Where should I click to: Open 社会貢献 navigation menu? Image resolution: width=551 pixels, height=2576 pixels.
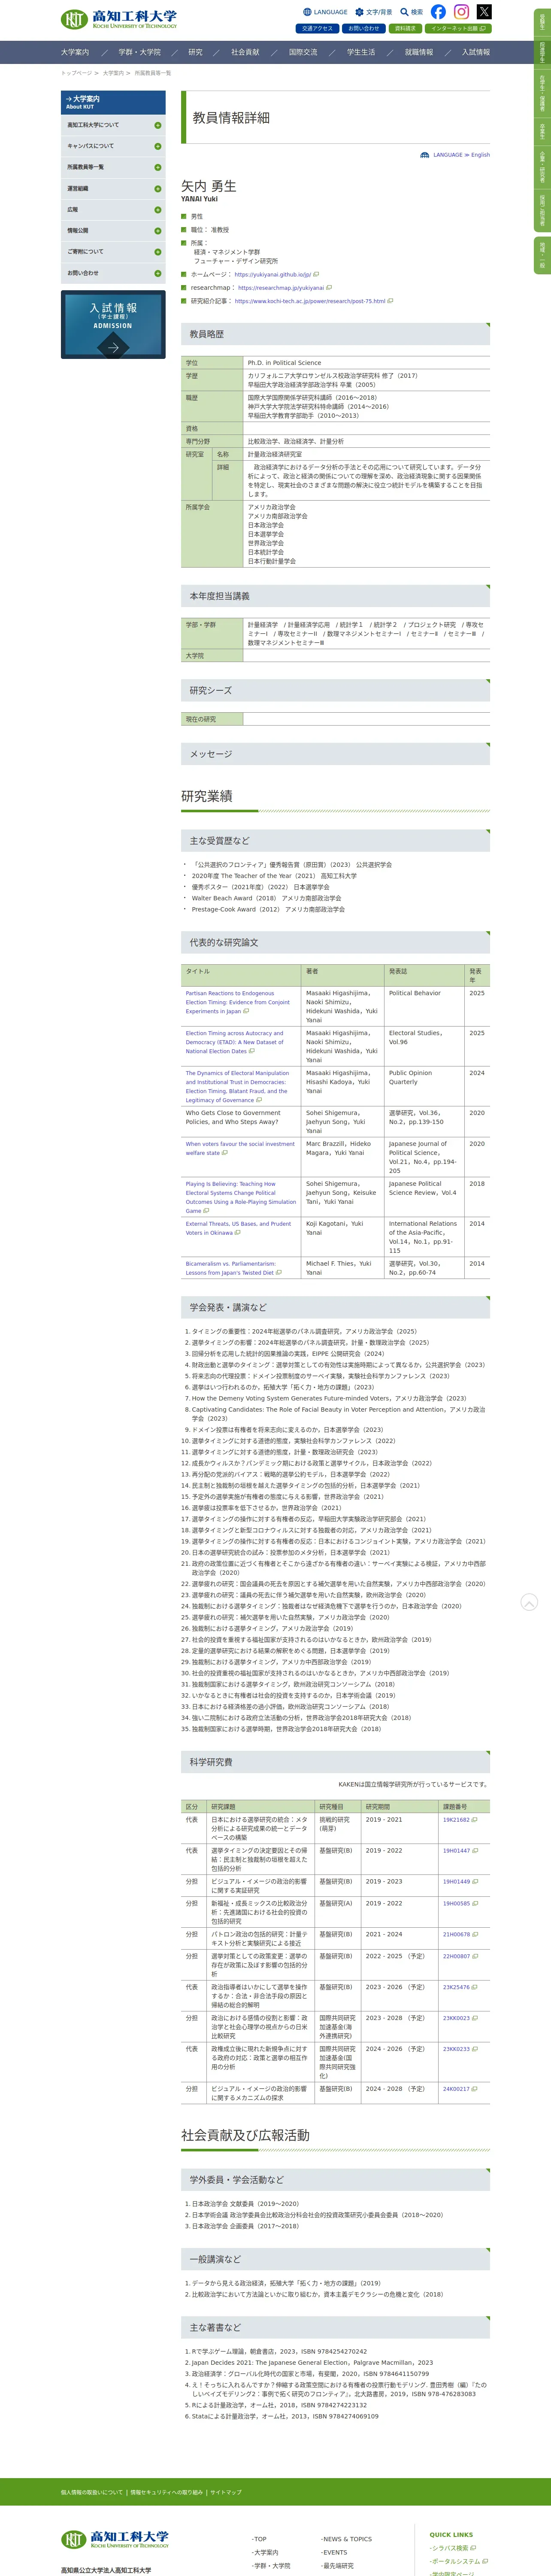click(245, 52)
